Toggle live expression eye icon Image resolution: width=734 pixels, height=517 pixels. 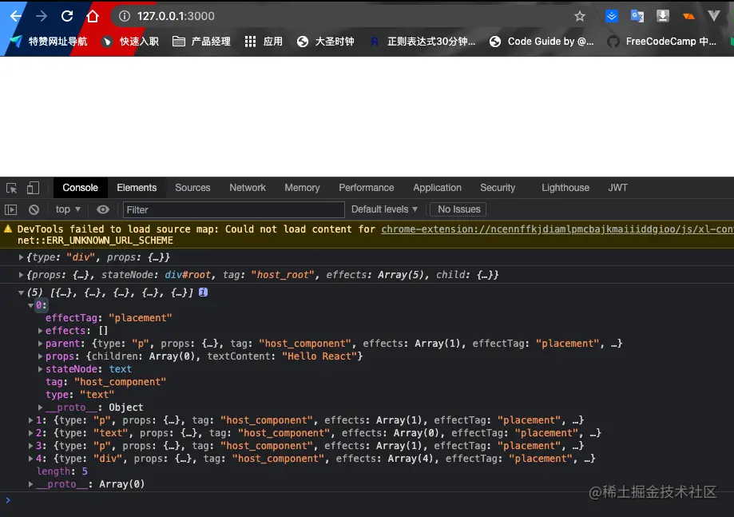[103, 209]
